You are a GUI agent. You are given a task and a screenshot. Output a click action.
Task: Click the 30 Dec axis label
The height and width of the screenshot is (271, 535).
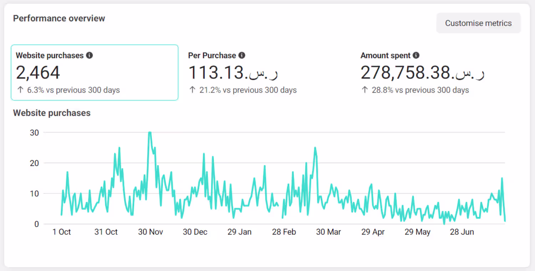click(195, 232)
